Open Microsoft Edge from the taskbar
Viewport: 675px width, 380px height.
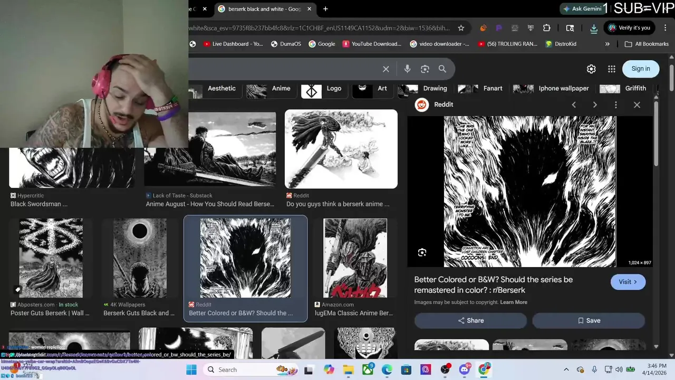[387, 369]
